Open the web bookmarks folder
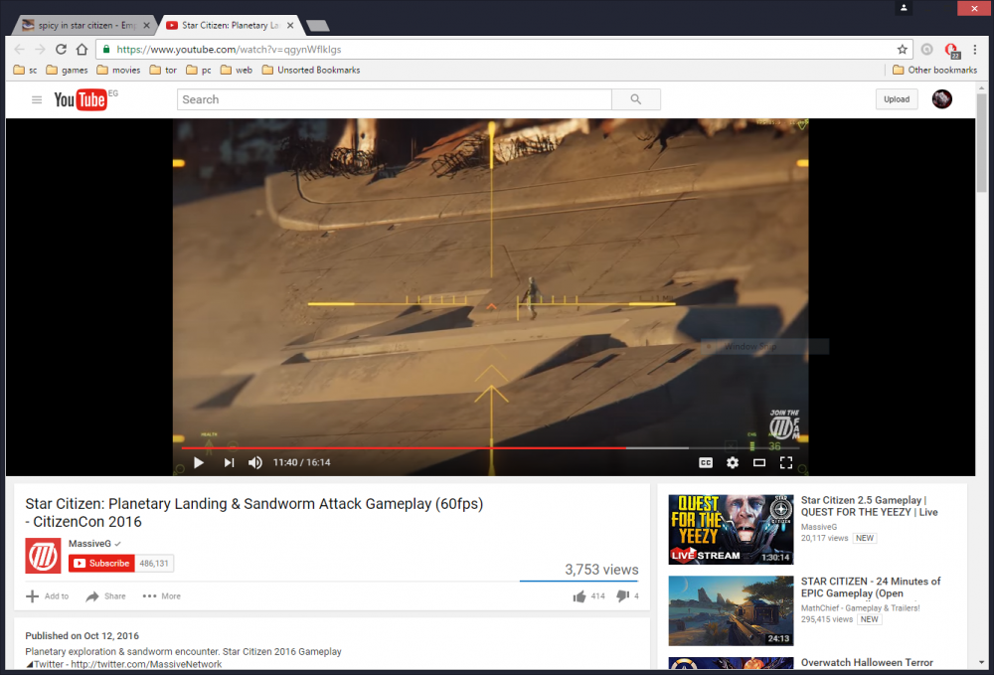This screenshot has height=675, width=994. point(237,70)
